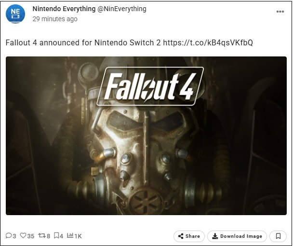Click the 1K views count
293x246 pixels.
(78, 236)
